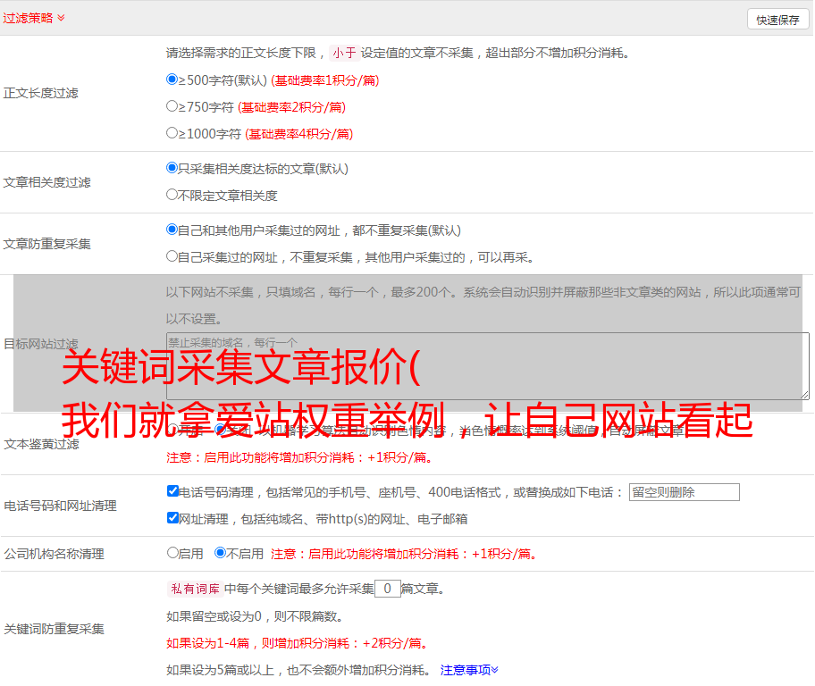The image size is (815, 686).
Task: Click the 禁止采集的域名 textarea
Action: 488,366
